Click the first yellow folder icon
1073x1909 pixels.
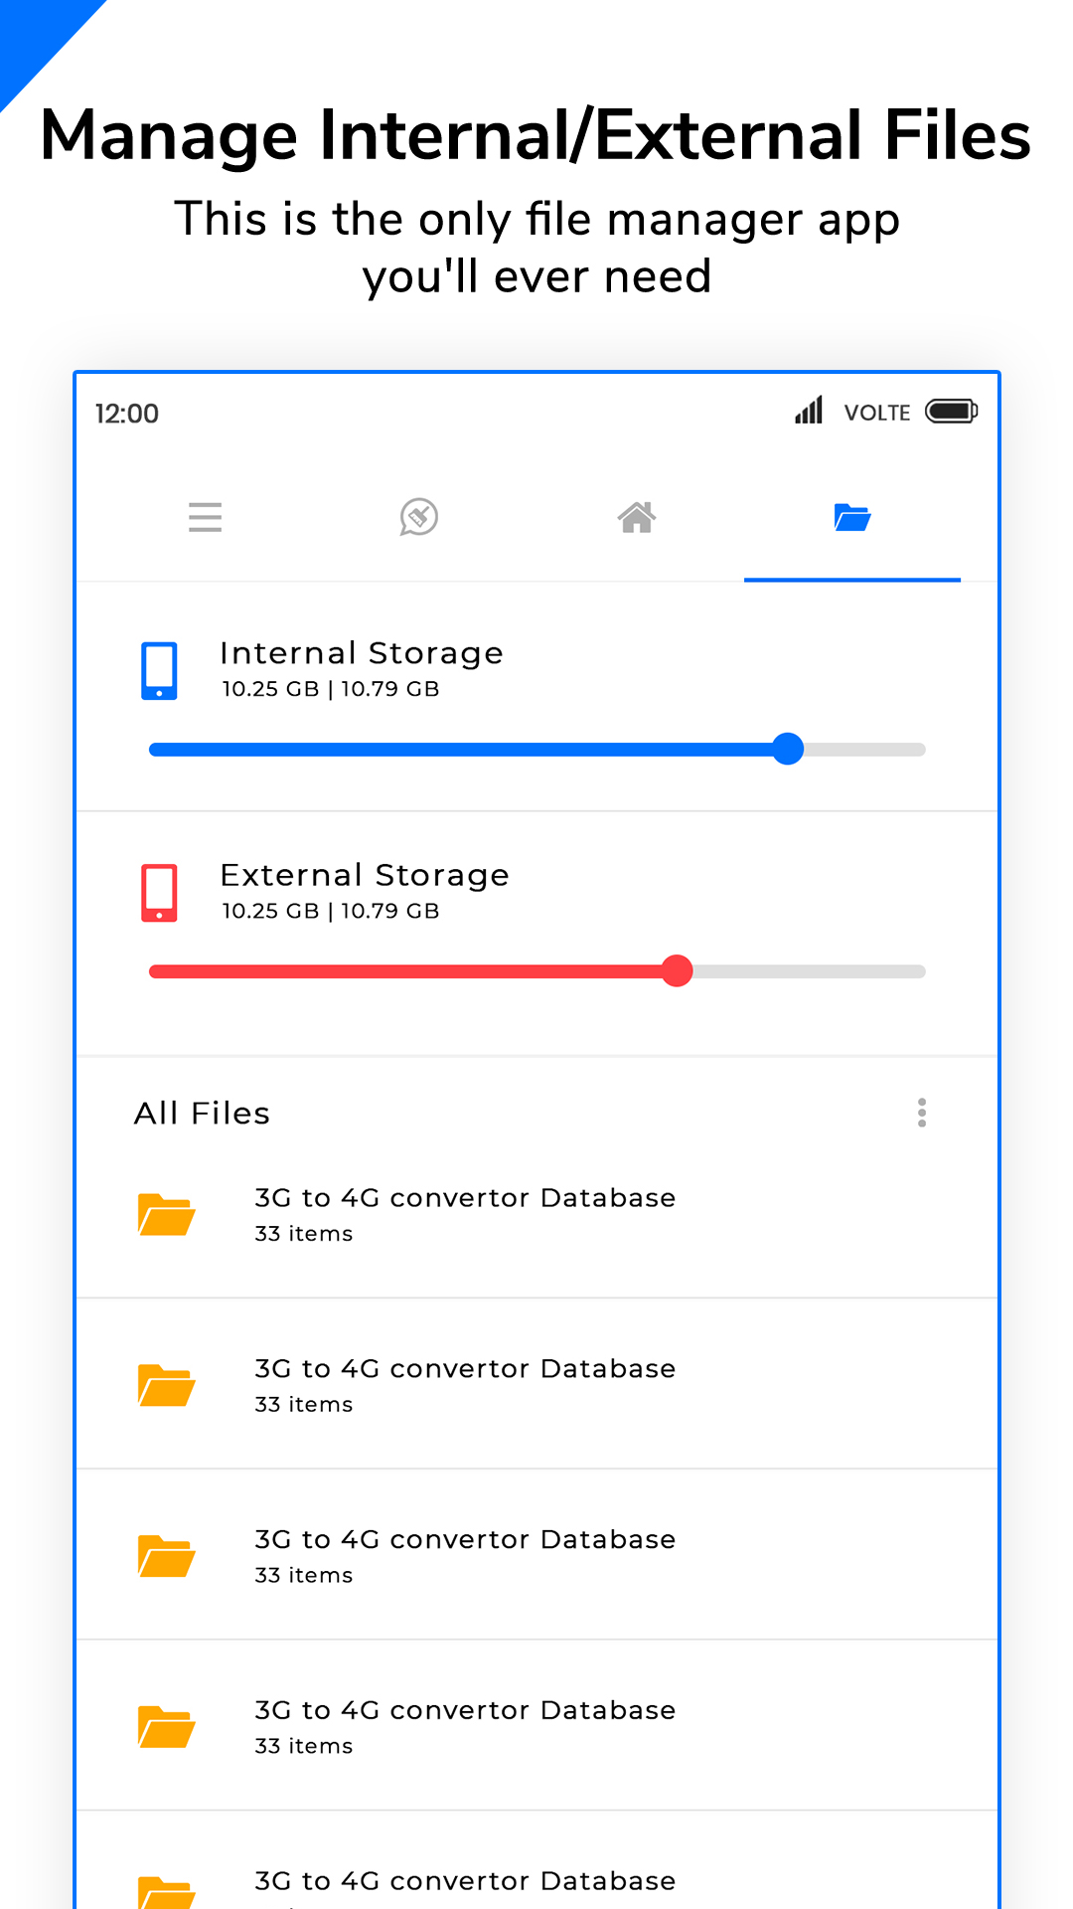(166, 1214)
